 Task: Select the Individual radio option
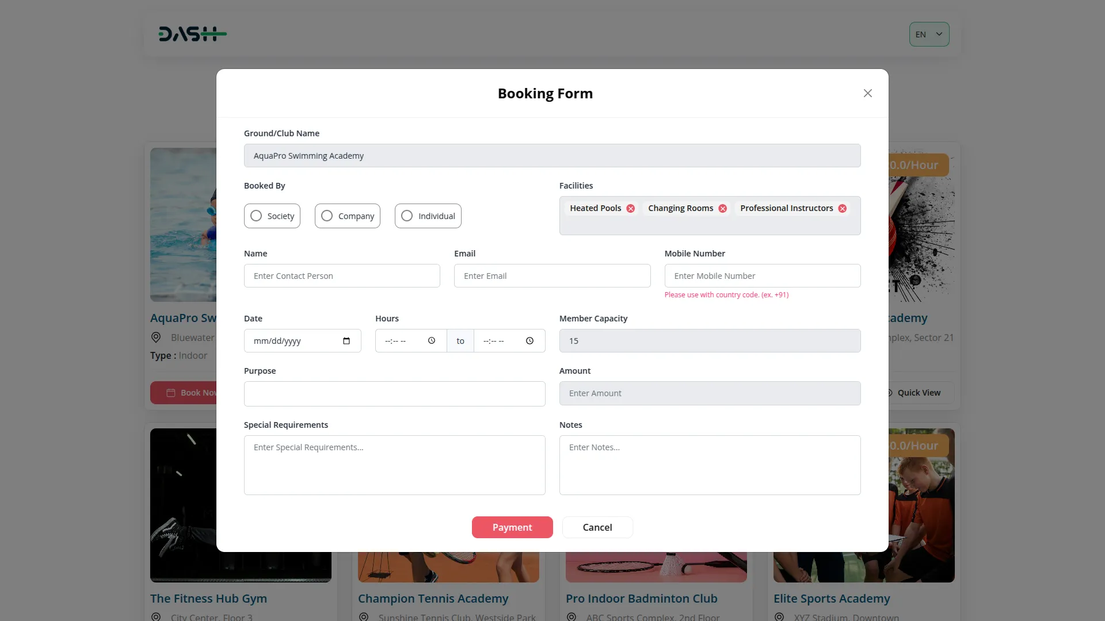pyautogui.click(x=407, y=216)
